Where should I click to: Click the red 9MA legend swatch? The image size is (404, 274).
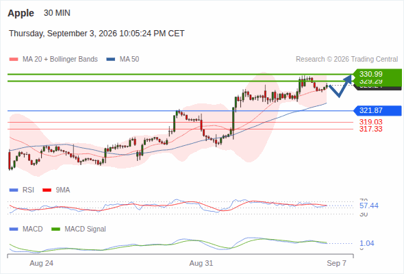coord(47,190)
